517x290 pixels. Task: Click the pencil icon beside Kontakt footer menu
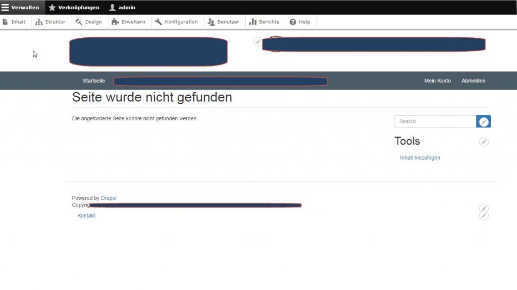tap(484, 215)
